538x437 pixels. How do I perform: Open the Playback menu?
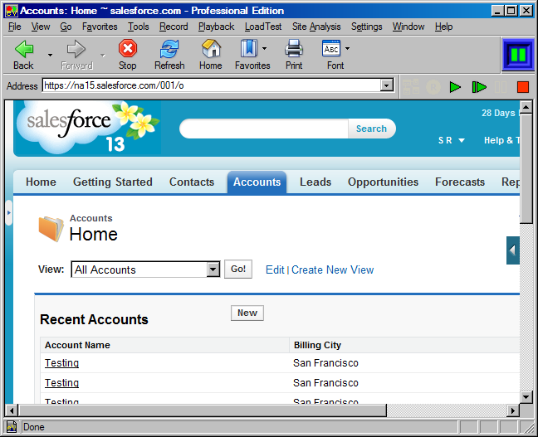click(x=216, y=27)
